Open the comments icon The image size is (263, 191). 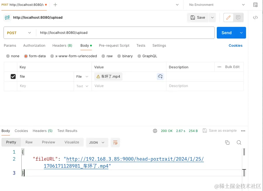coord(238,18)
